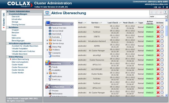Open Downtime icon in Monitoring

coord(50,56)
